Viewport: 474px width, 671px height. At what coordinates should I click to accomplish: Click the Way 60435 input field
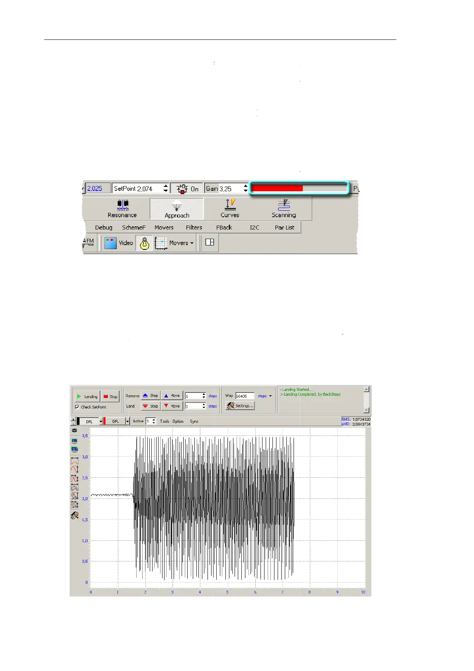point(245,396)
